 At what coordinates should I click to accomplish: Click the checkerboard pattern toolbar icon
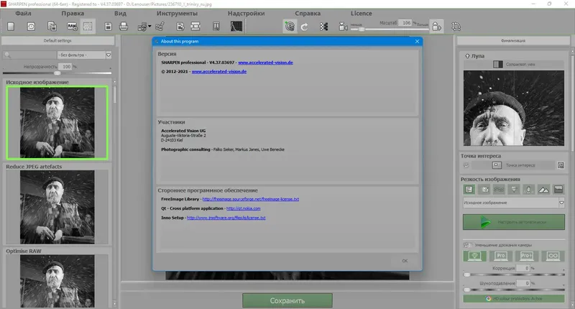tap(324, 27)
